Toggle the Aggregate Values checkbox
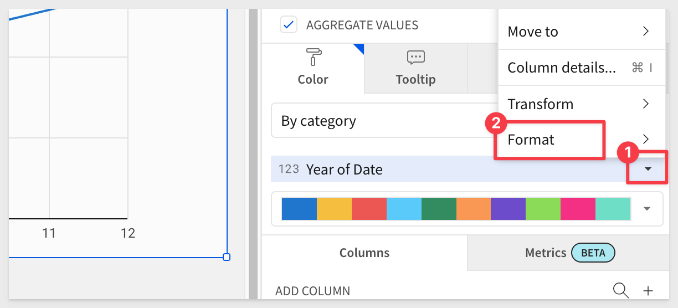Image resolution: width=678 pixels, height=308 pixels. (x=289, y=25)
